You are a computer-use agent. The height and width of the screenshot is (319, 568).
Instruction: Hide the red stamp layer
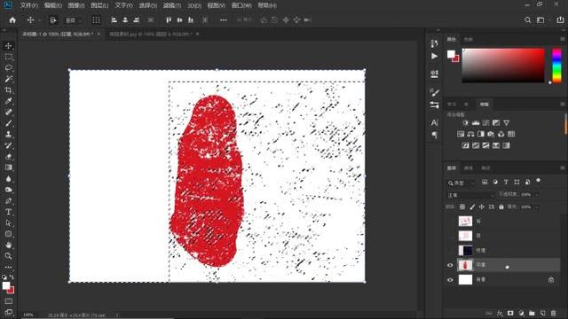pos(450,265)
